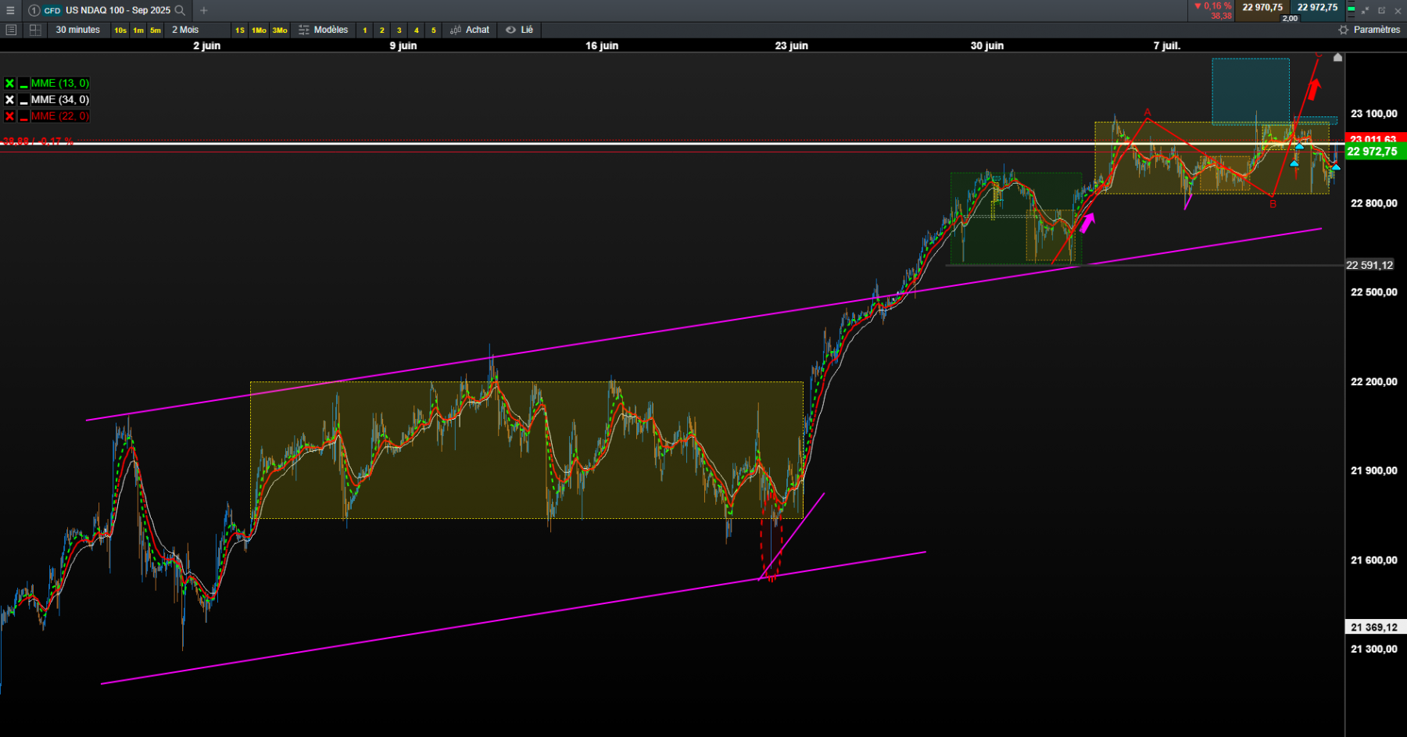Screen dimensions: 1407x737
Task: Click the Modèles sliders icon
Action: click(x=304, y=30)
